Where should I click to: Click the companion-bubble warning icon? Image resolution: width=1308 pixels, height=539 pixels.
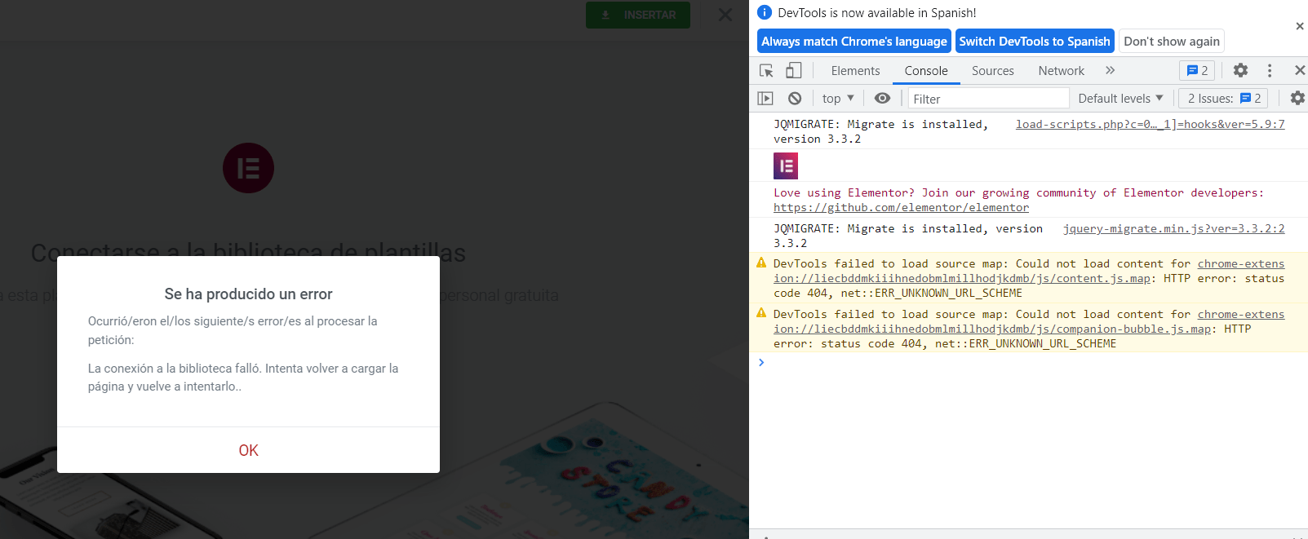click(761, 313)
